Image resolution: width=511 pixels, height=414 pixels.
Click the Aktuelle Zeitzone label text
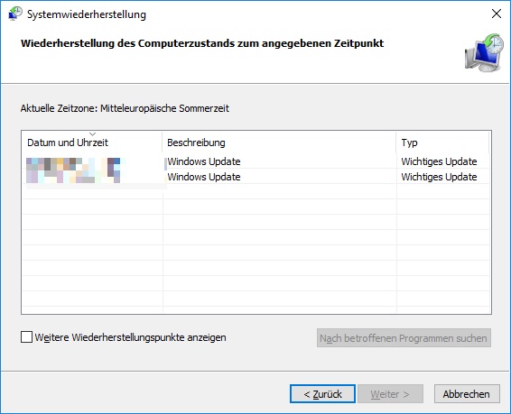point(125,108)
